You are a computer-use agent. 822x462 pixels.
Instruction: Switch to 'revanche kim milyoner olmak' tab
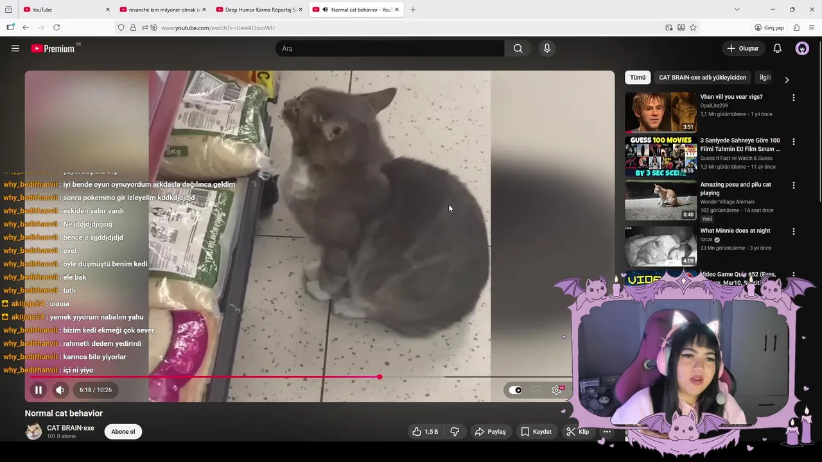click(162, 10)
